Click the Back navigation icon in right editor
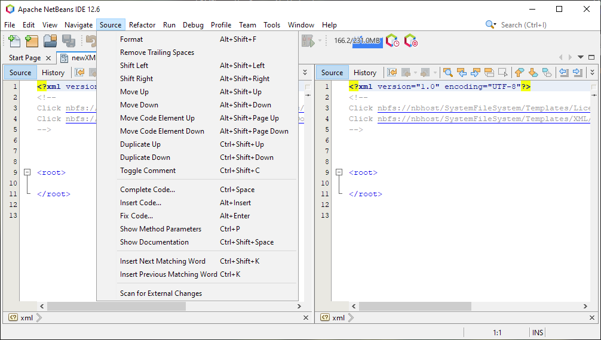601x340 pixels. pyautogui.click(x=406, y=72)
